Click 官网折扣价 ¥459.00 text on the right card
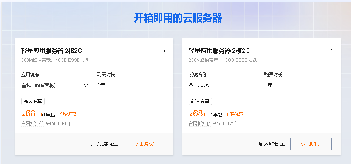 [x=213, y=123]
